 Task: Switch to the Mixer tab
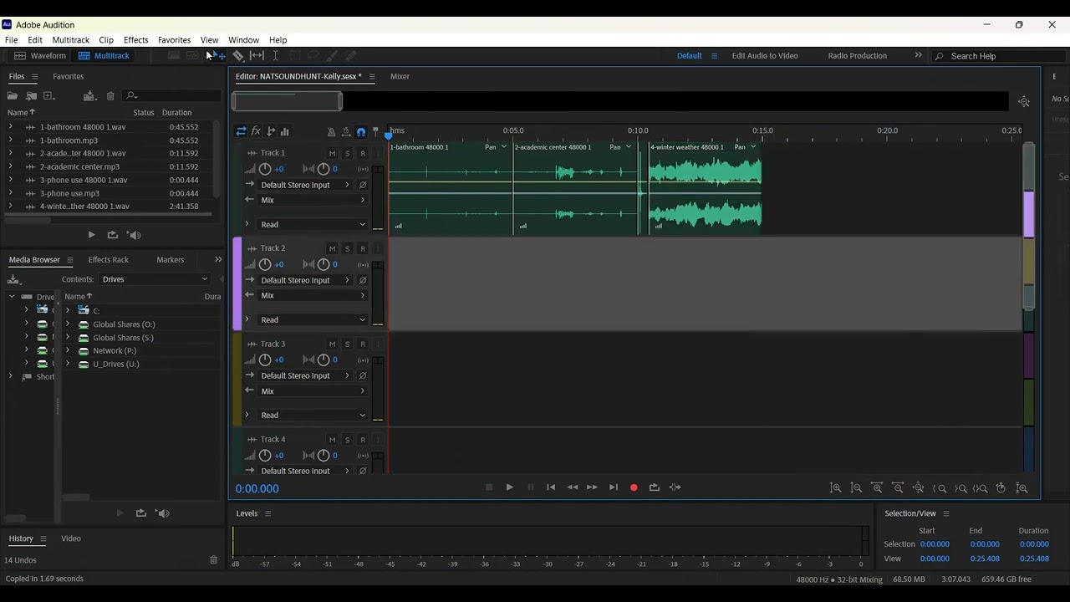400,77
